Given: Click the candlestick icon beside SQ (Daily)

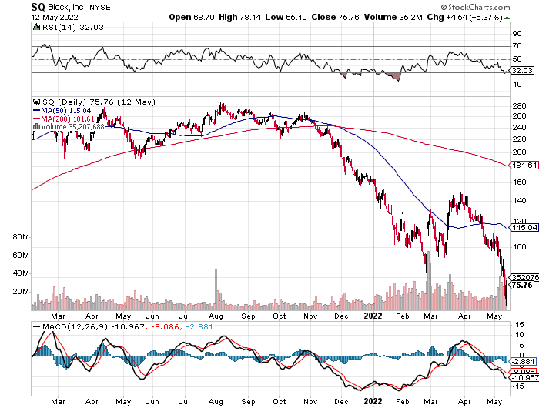Looking at the screenshot, I should click(x=36, y=102).
